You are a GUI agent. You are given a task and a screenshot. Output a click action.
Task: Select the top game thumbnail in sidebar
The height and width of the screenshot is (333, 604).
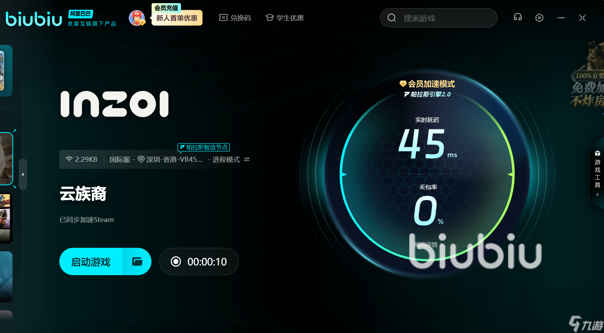tap(6, 71)
